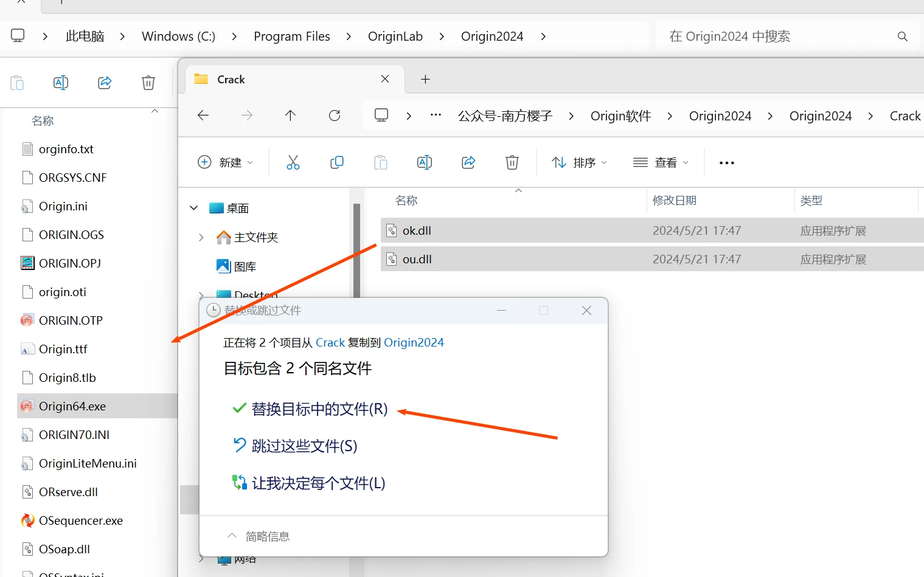Open the 查看 (View) dropdown
This screenshot has height=577, width=924.
pyautogui.click(x=661, y=162)
